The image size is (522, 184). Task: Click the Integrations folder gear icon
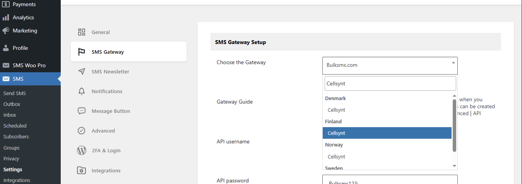(82, 170)
